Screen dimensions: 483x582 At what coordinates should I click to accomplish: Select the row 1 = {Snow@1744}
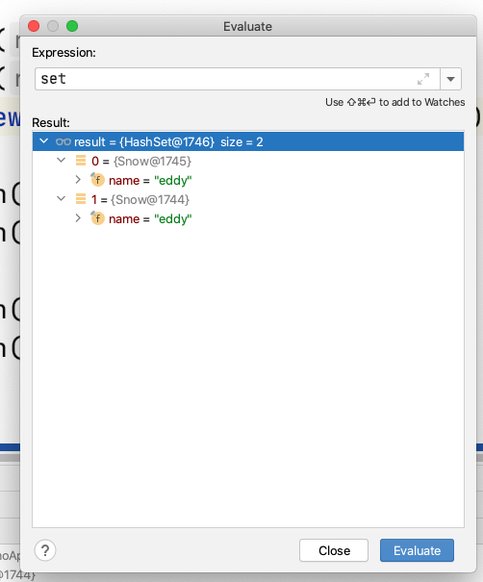(248, 200)
